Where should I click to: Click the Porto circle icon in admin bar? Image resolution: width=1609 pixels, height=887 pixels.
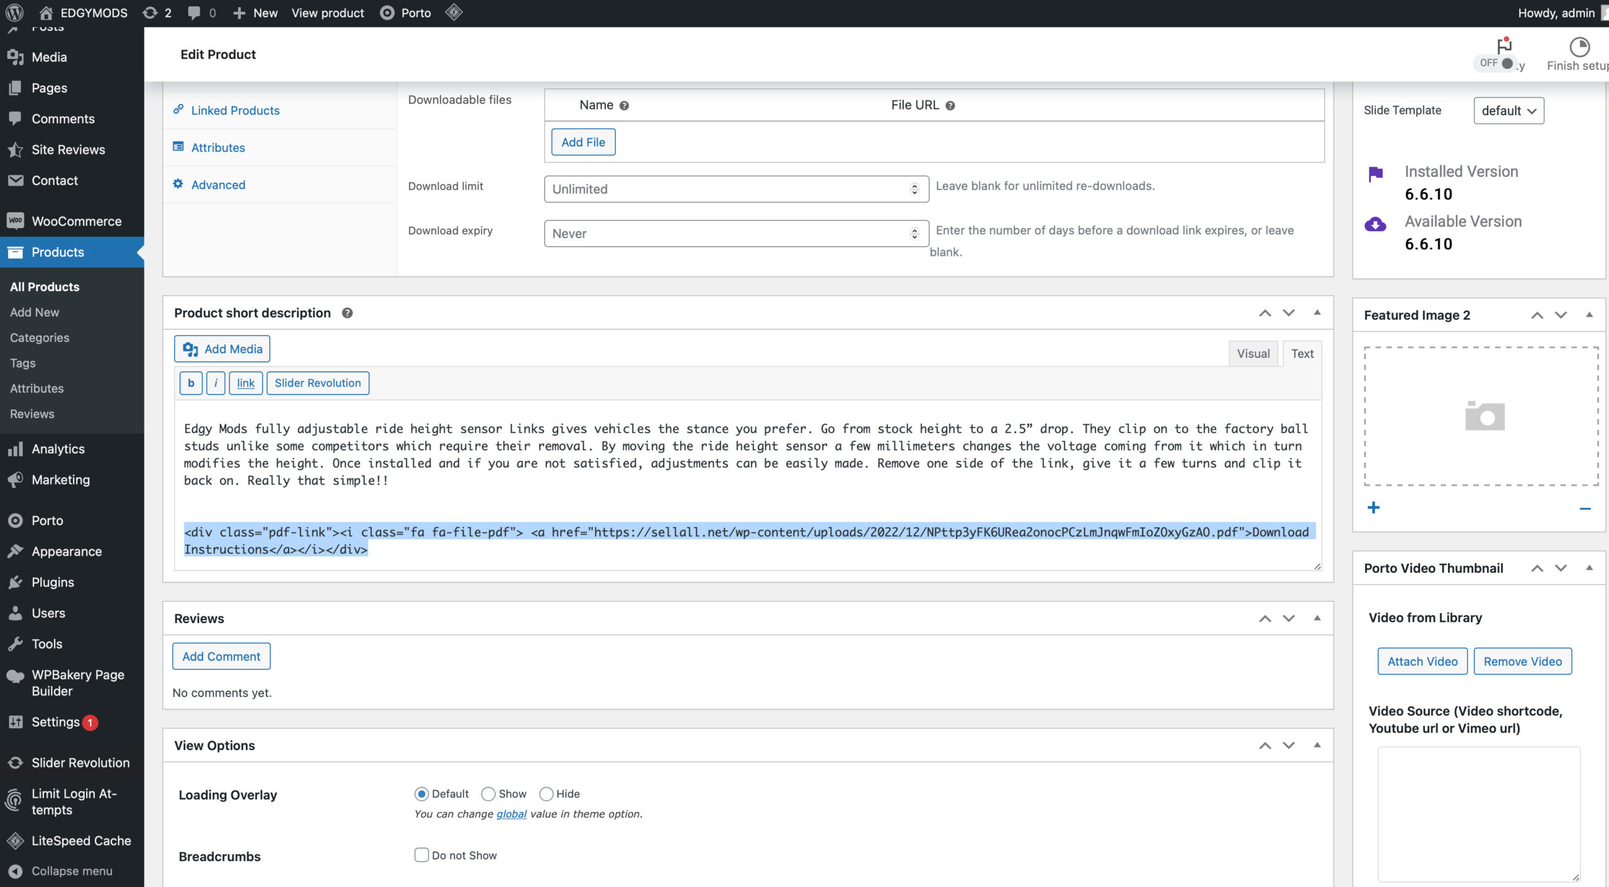click(x=387, y=13)
